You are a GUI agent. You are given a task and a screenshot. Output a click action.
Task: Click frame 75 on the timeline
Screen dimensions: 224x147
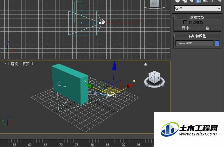tap(77, 145)
